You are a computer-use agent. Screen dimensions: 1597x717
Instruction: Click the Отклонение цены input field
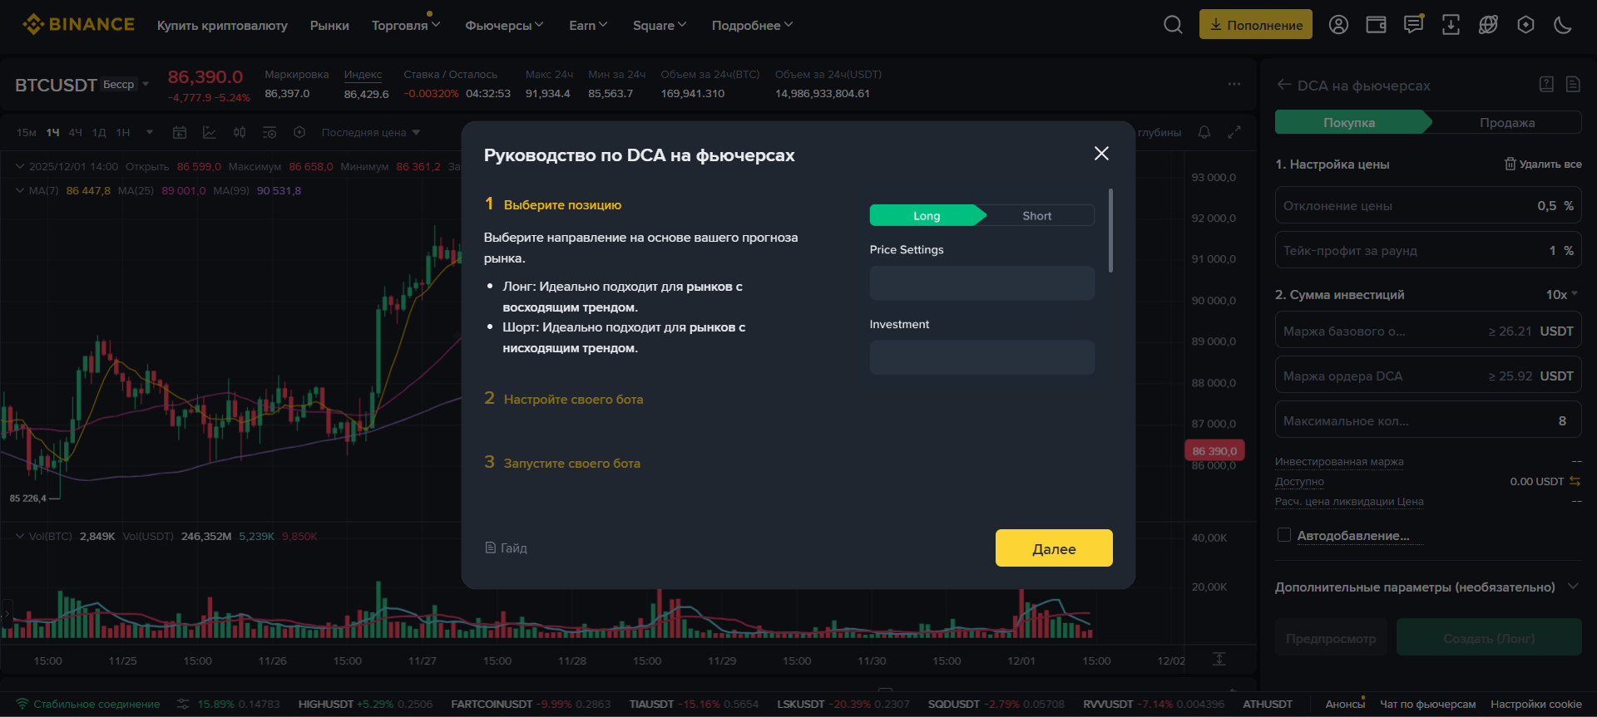[1406, 206]
